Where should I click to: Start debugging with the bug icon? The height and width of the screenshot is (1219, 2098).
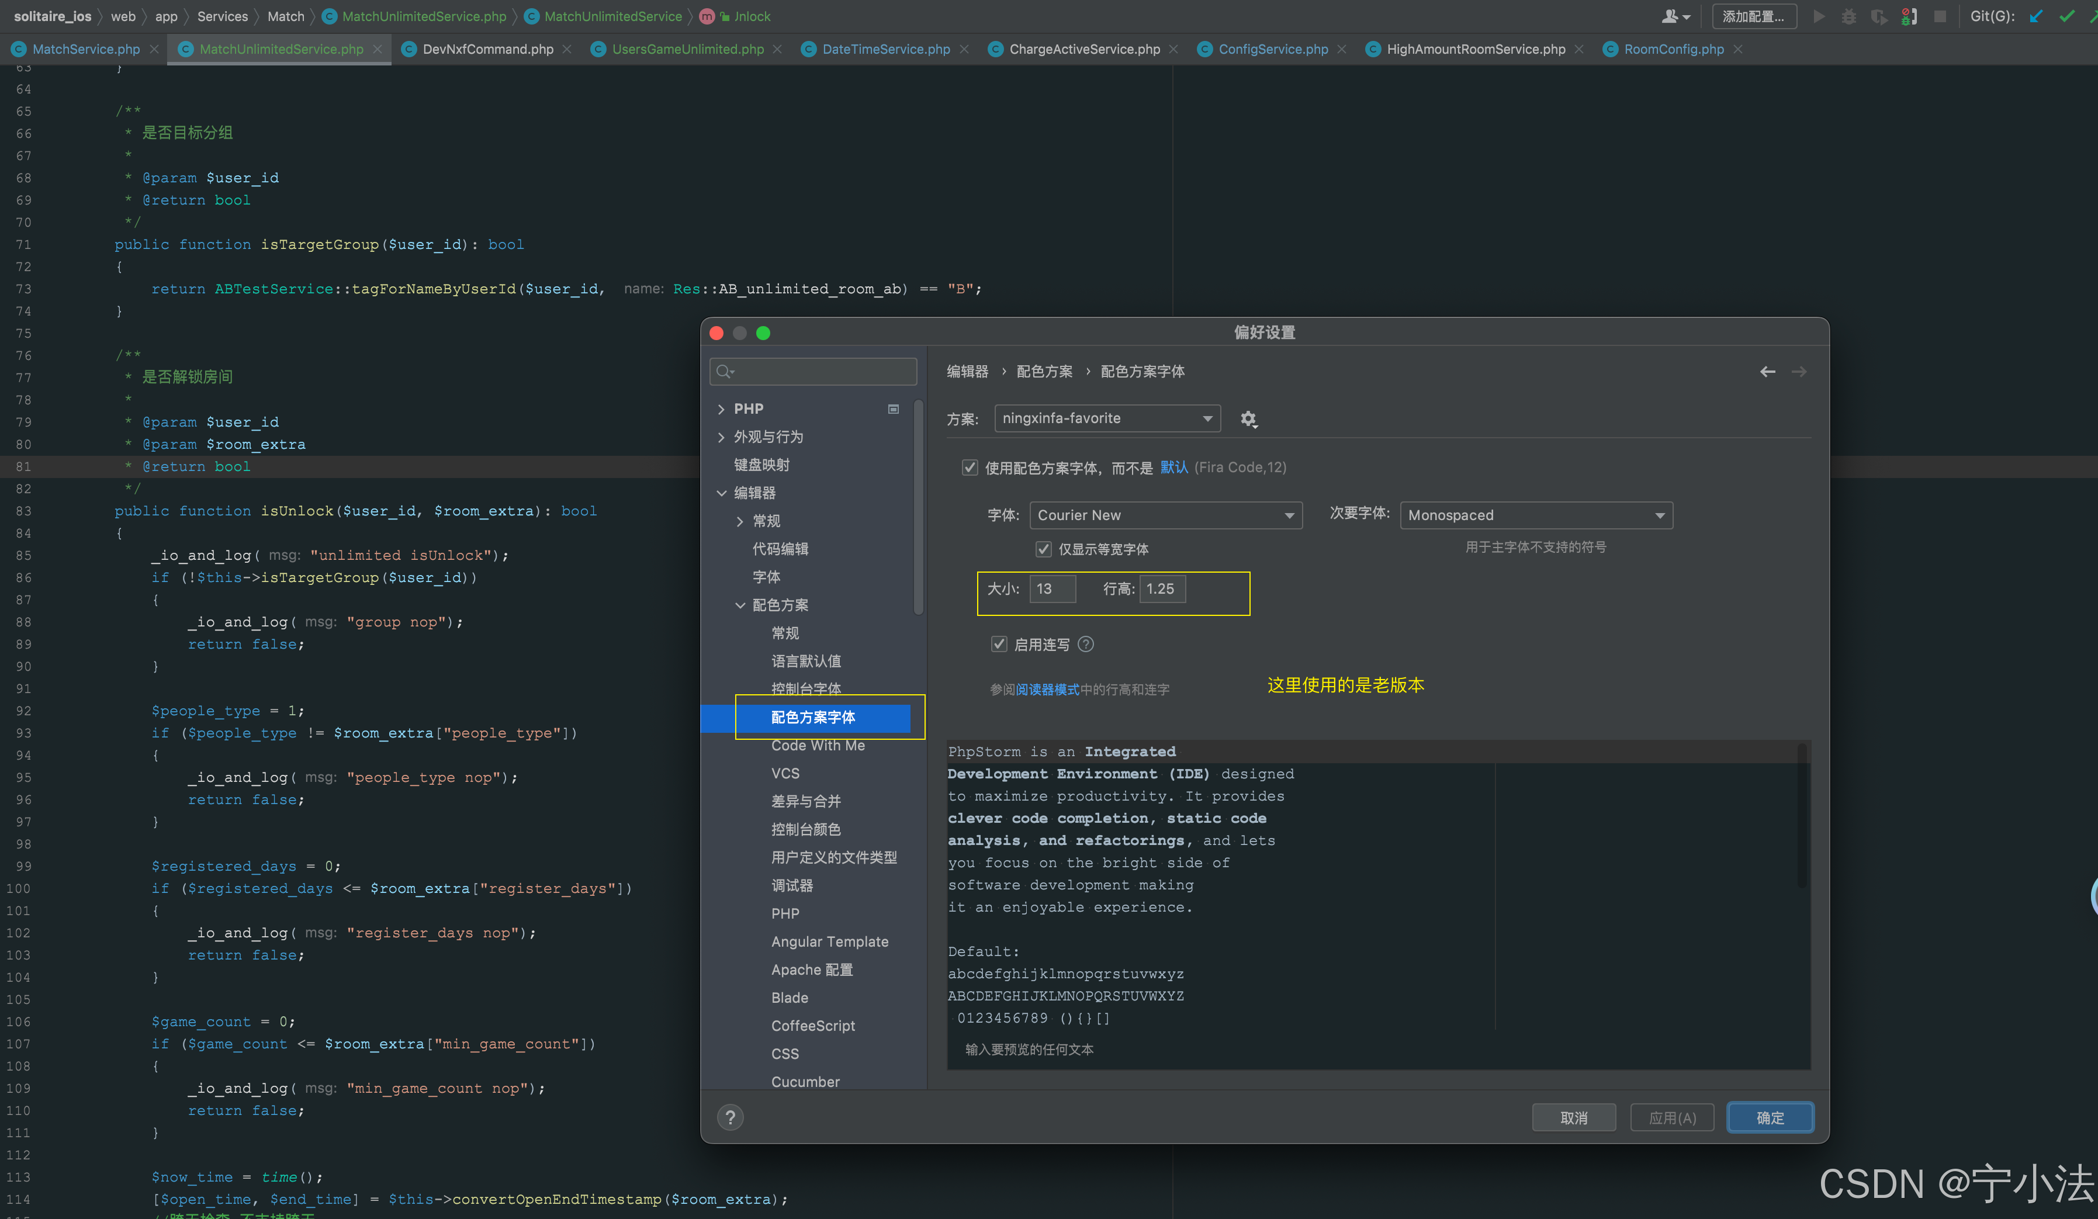click(1849, 16)
